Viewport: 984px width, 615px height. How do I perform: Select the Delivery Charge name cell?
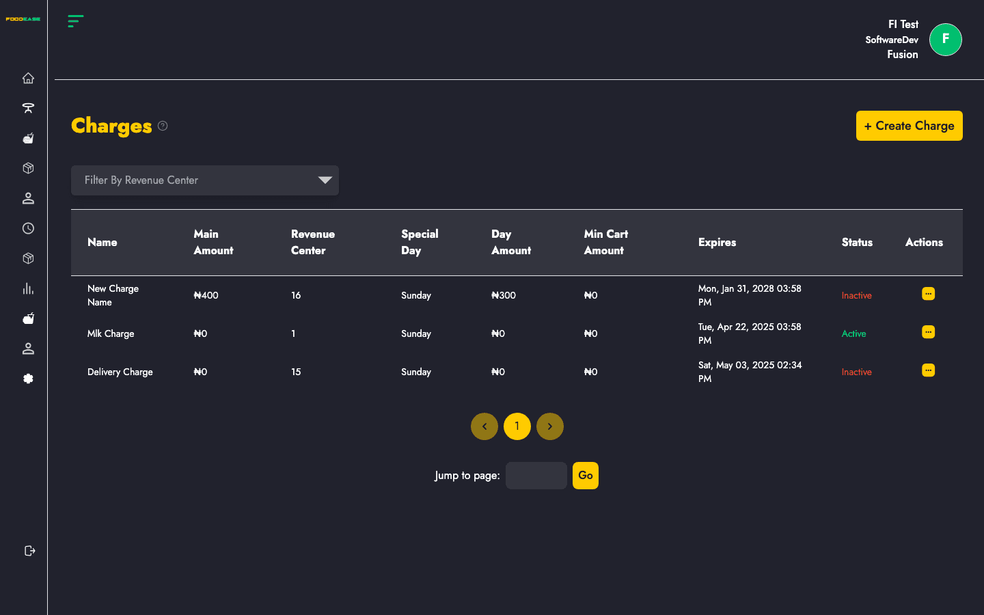tap(120, 372)
